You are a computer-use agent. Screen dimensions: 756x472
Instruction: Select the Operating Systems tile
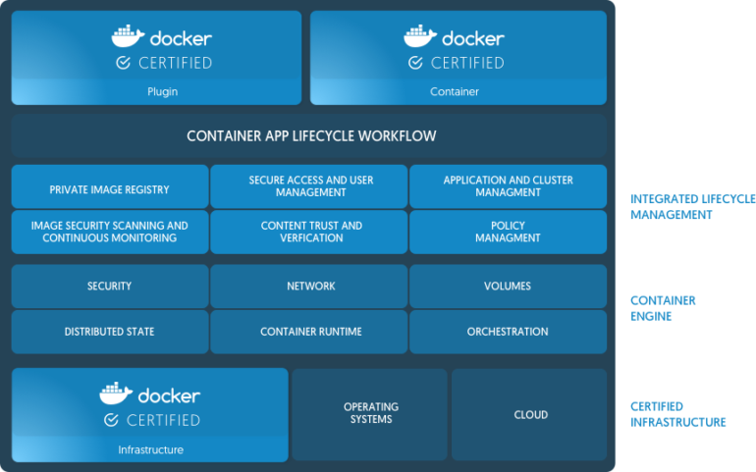(x=370, y=413)
